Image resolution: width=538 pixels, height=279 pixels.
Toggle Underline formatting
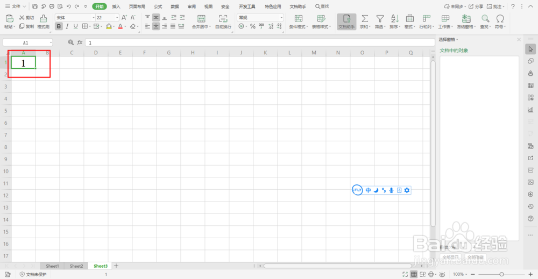click(x=75, y=26)
